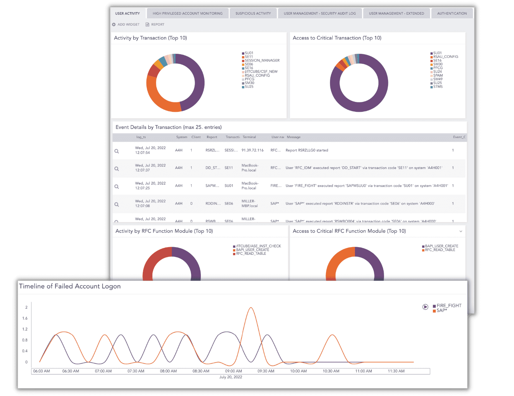Click the REPORT button
The width and height of the screenshot is (514, 396).
155,25
